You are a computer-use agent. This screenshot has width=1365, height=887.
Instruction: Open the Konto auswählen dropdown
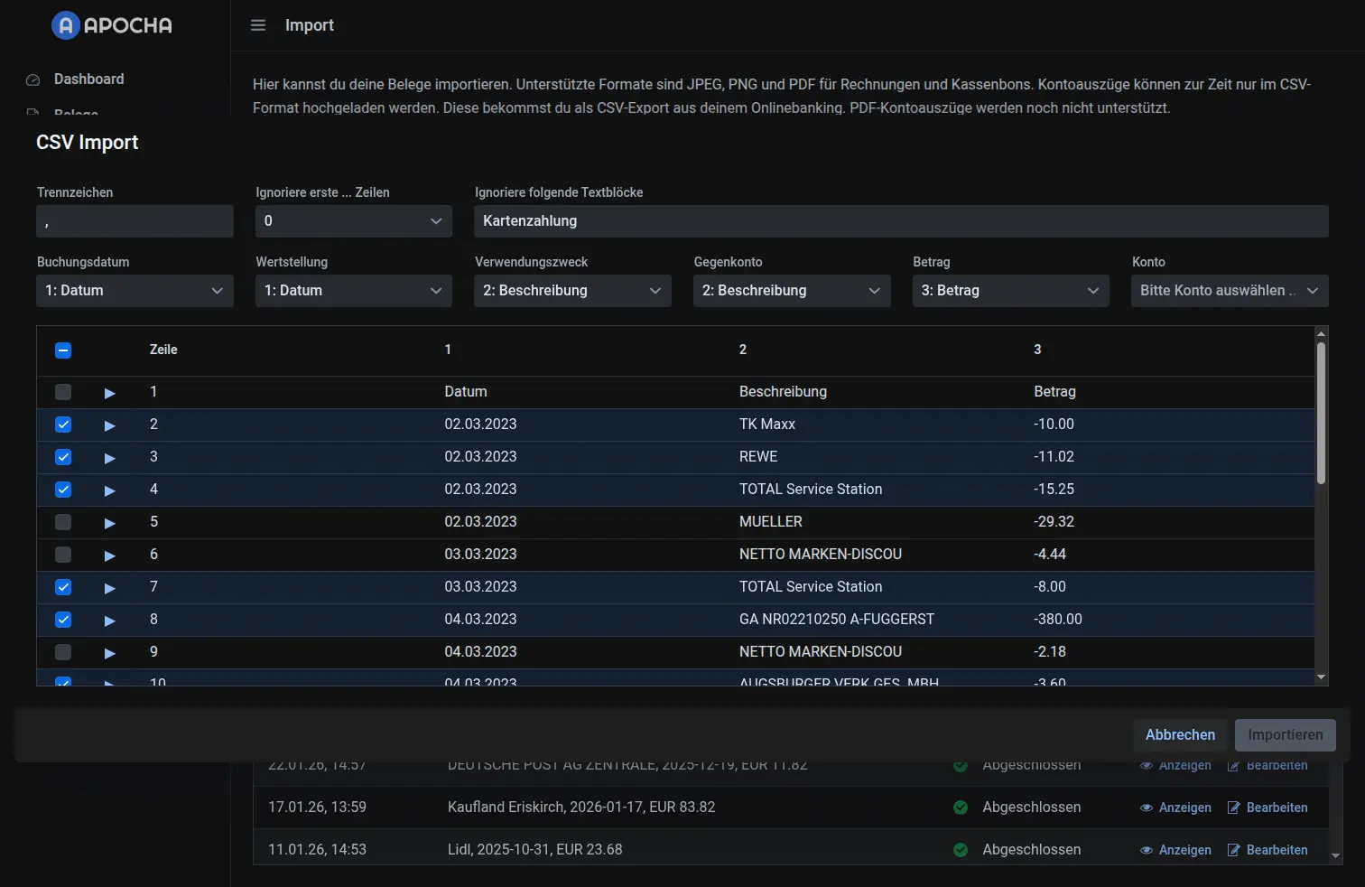[x=1229, y=290]
